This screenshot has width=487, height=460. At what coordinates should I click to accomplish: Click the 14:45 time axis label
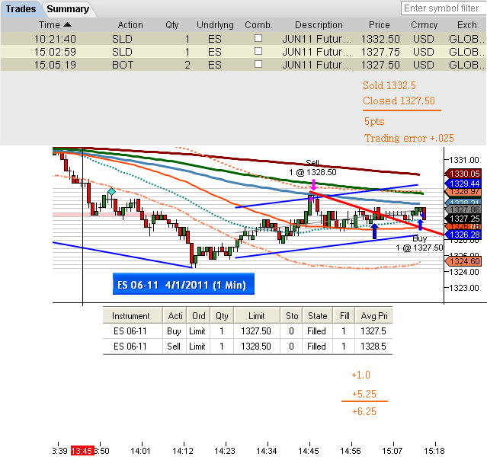pos(309,450)
